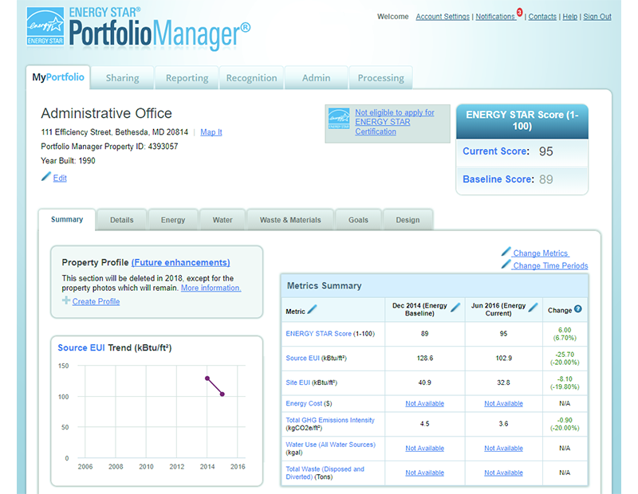Open Not eligible to apply for certification link

click(395, 122)
